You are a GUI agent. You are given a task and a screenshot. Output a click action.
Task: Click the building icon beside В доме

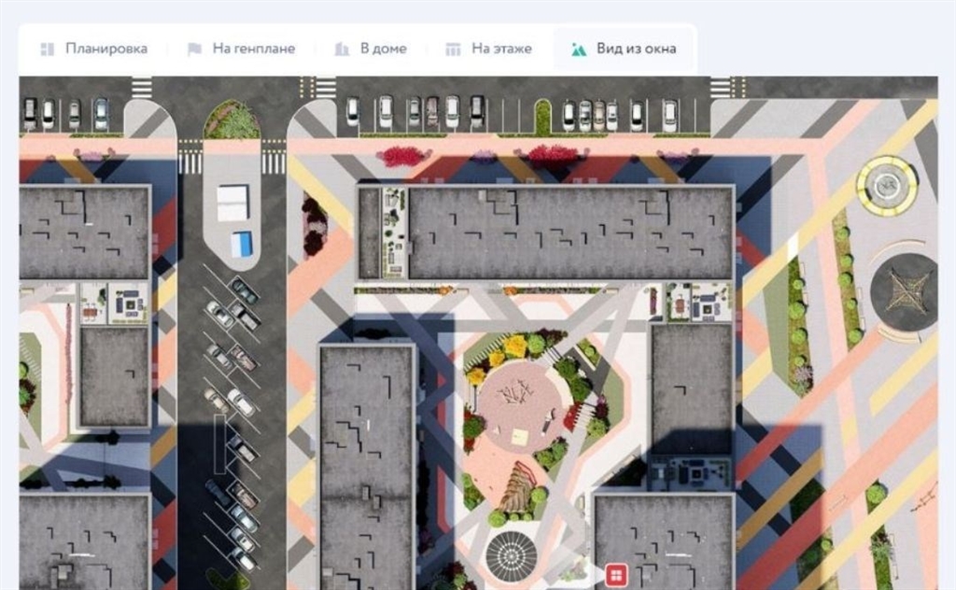342,49
